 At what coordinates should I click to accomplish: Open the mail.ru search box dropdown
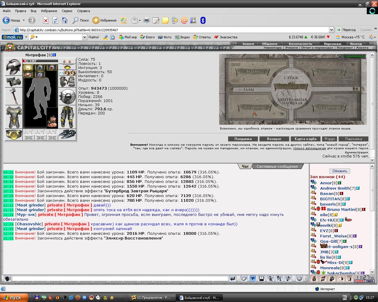84,37
